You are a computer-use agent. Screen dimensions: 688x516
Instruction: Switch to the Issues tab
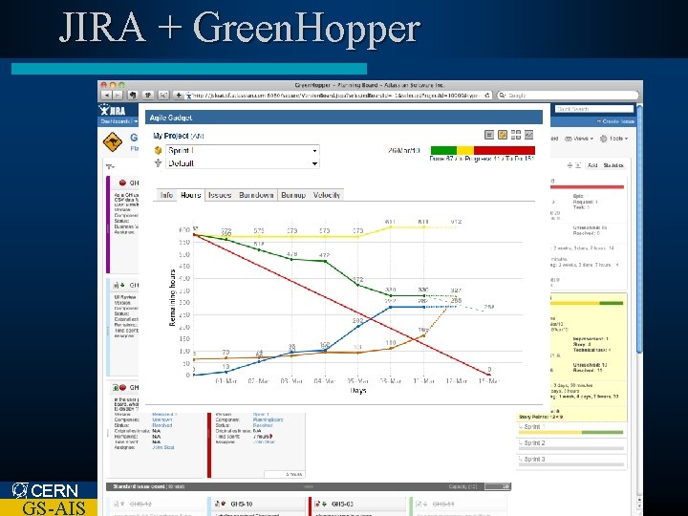point(220,195)
